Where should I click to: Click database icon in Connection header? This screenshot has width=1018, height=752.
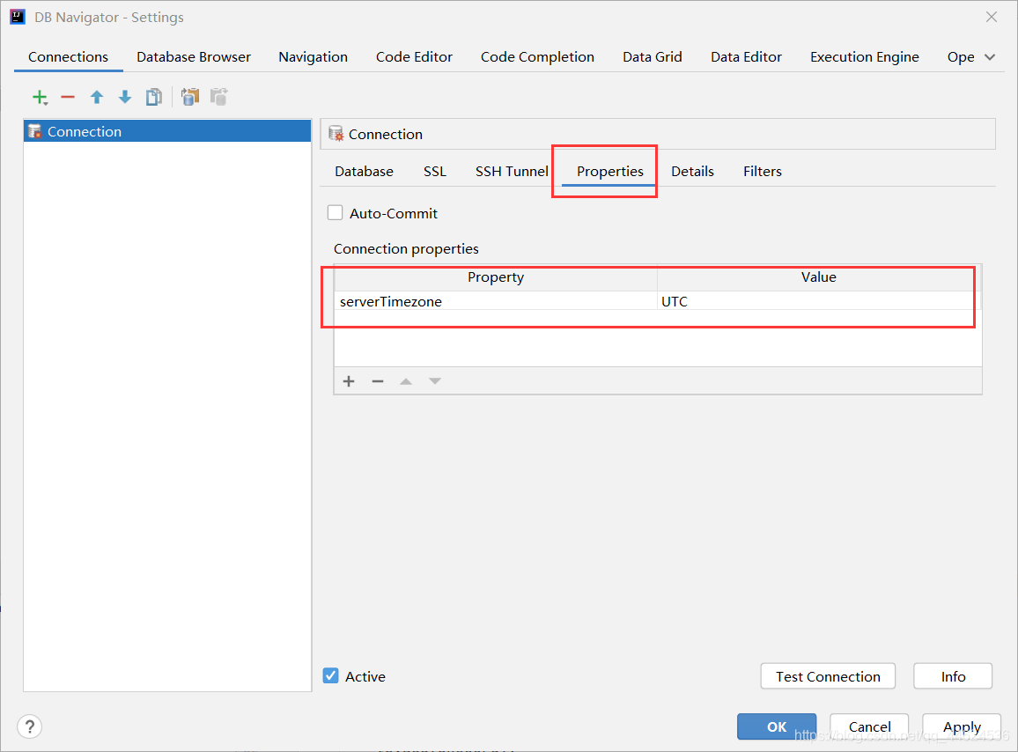tap(336, 134)
